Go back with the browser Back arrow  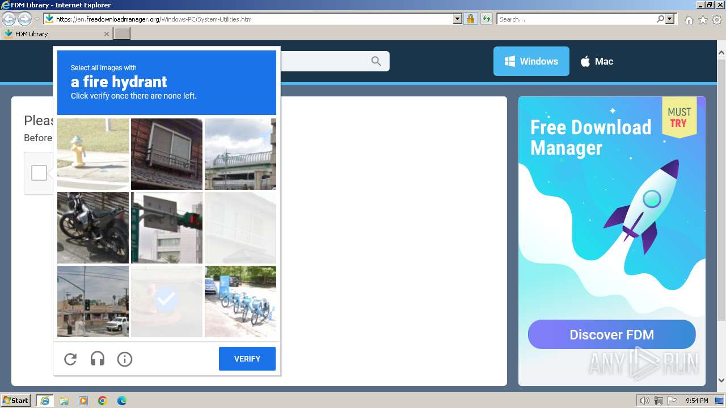(x=9, y=19)
